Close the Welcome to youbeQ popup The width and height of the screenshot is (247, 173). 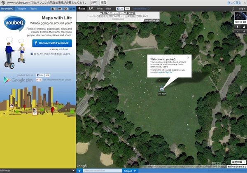(x=188, y=58)
